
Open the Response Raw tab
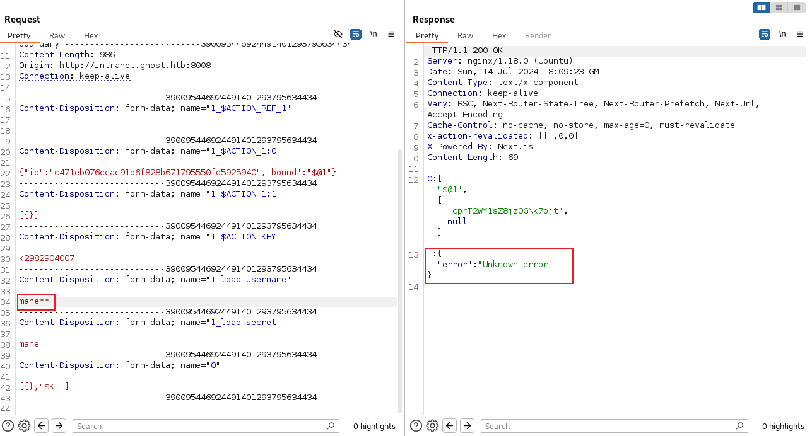coord(465,35)
